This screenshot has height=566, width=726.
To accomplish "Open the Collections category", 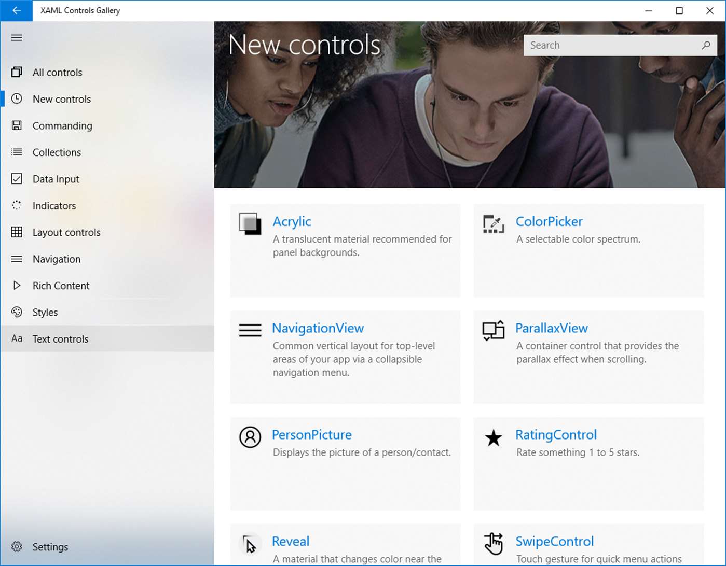I will (x=107, y=152).
